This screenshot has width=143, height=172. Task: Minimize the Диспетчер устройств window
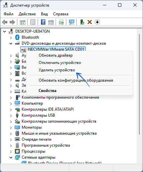coord(105,5)
